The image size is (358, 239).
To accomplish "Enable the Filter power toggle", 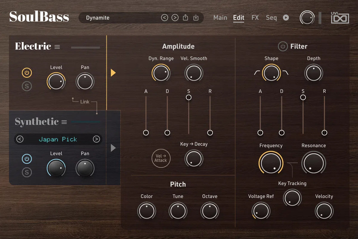I will [283, 46].
